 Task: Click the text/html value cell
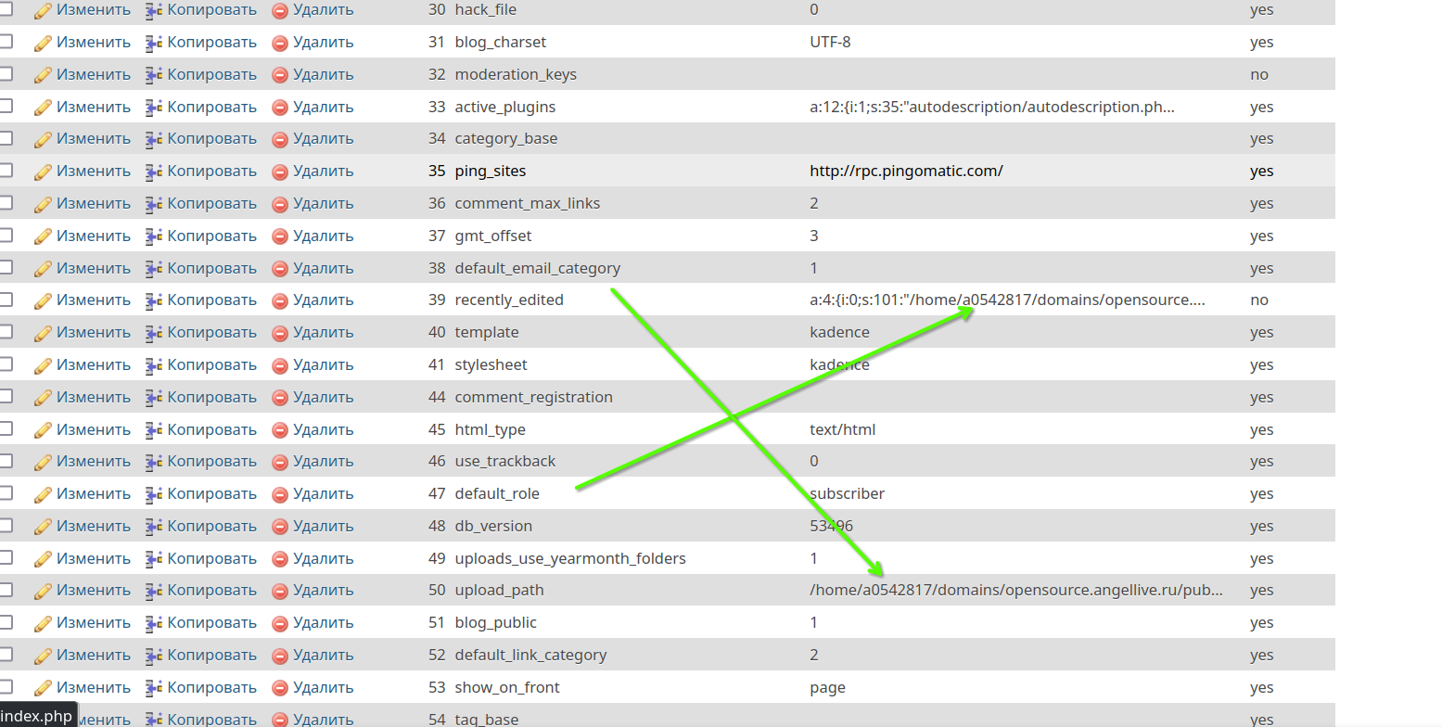(842, 430)
